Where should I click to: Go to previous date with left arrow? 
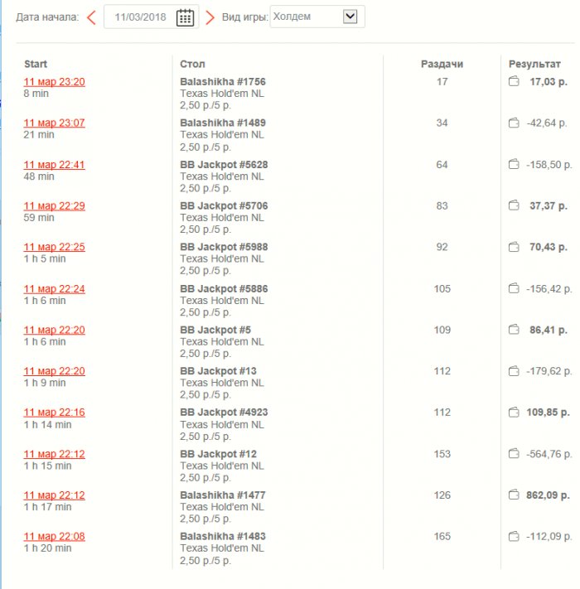tap(91, 17)
